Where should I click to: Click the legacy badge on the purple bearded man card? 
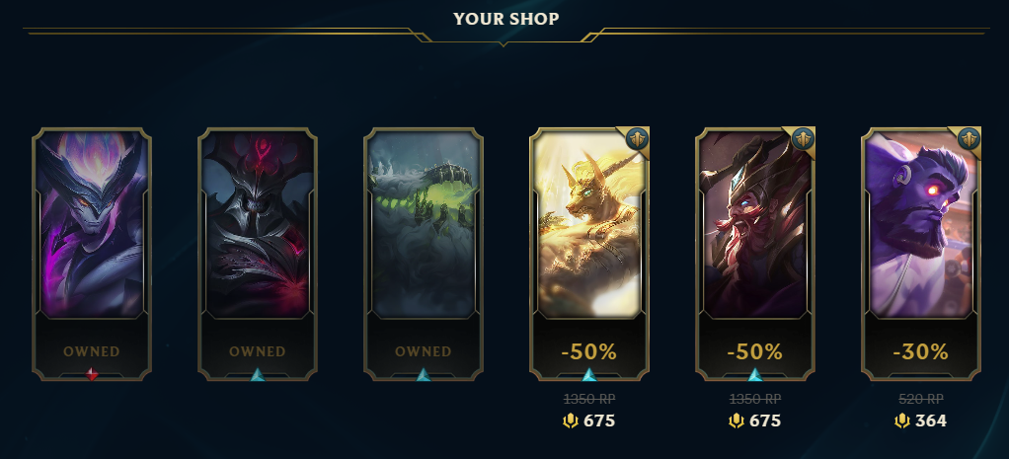pos(970,138)
